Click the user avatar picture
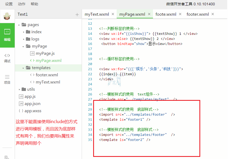The image size is (228, 159). pos(7,16)
